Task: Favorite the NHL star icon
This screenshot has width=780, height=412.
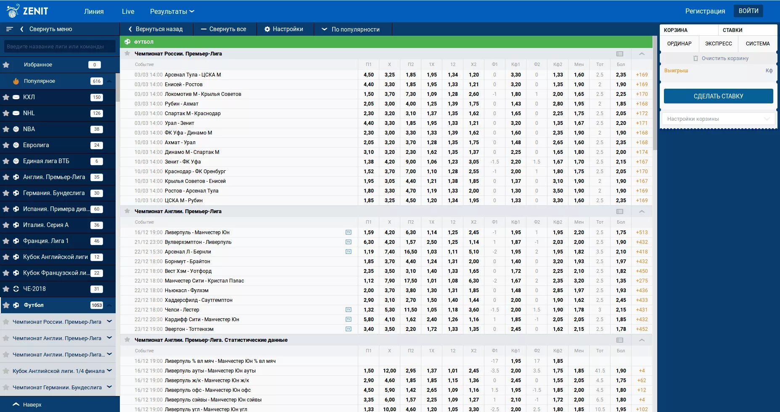Action: pyautogui.click(x=6, y=113)
